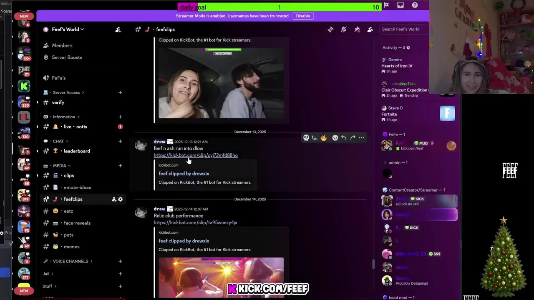Open the Help question mark icon
The image size is (534, 300).
[x=415, y=5]
